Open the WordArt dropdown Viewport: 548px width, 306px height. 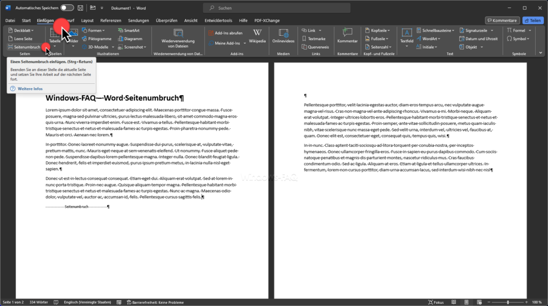(428, 39)
